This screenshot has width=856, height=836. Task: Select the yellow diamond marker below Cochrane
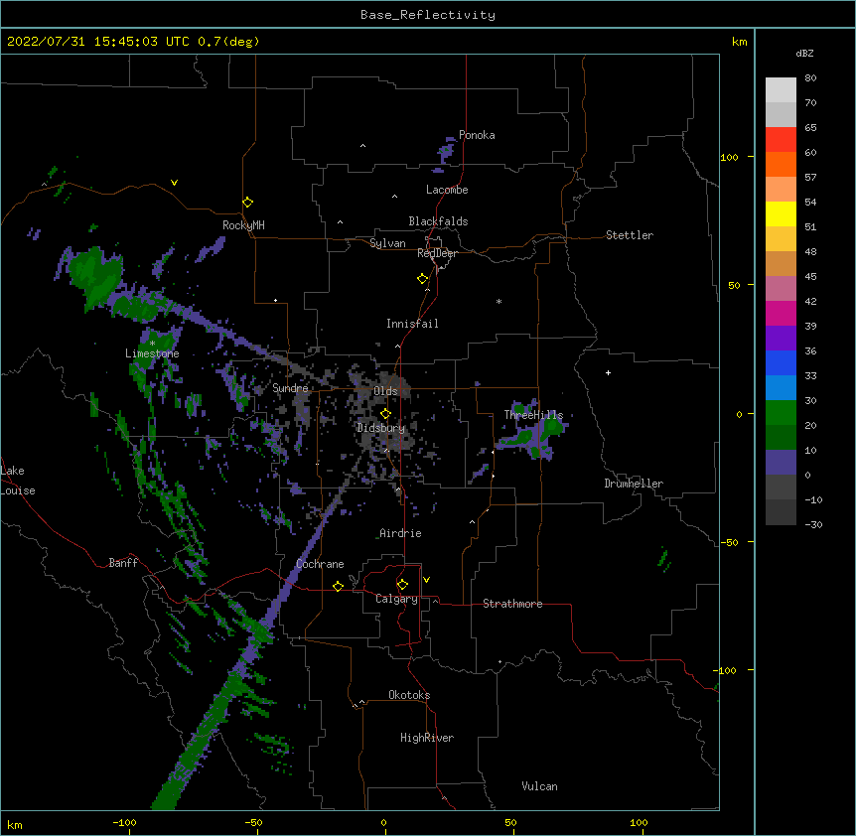tap(338, 586)
